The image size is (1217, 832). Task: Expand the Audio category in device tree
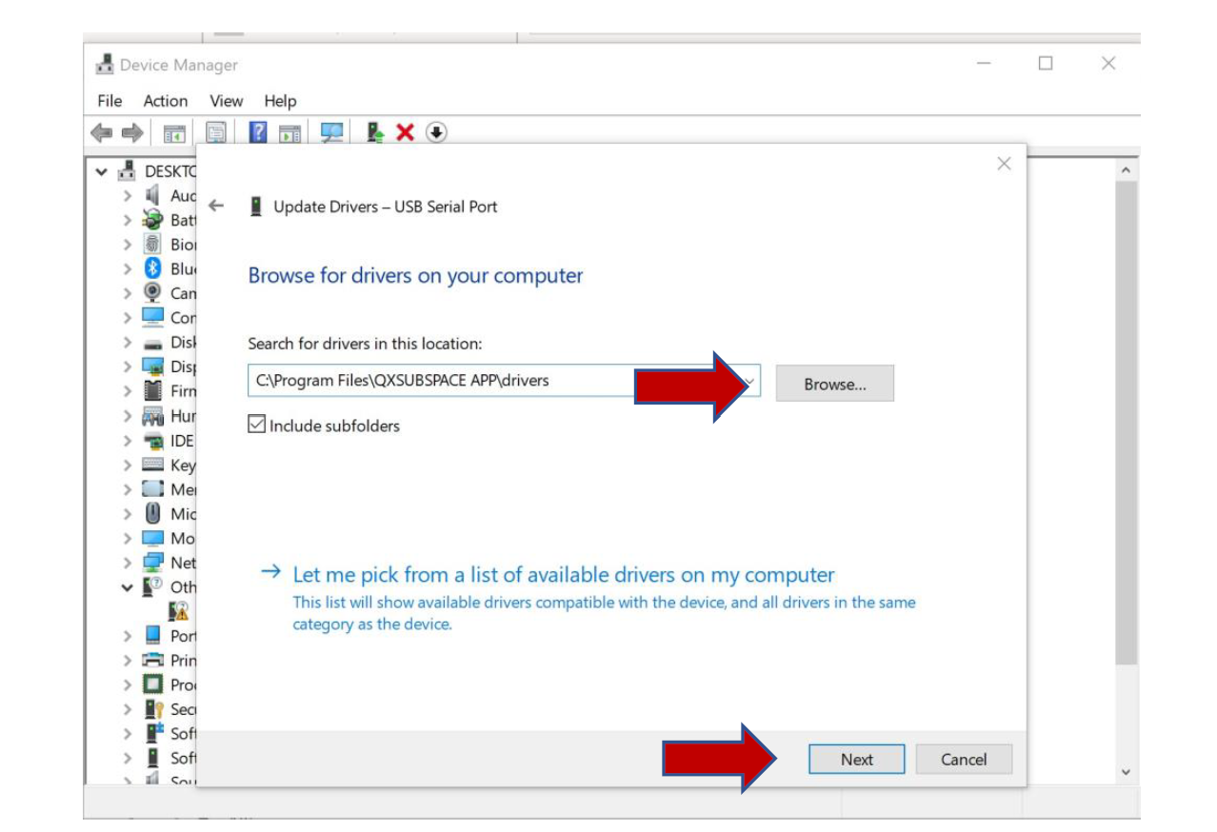127,196
